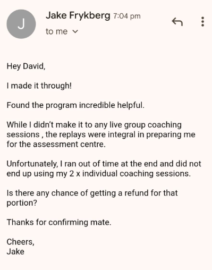Select 'Found the program incredible helpful.' line
212x270 pixels.
pyautogui.click(x=75, y=105)
